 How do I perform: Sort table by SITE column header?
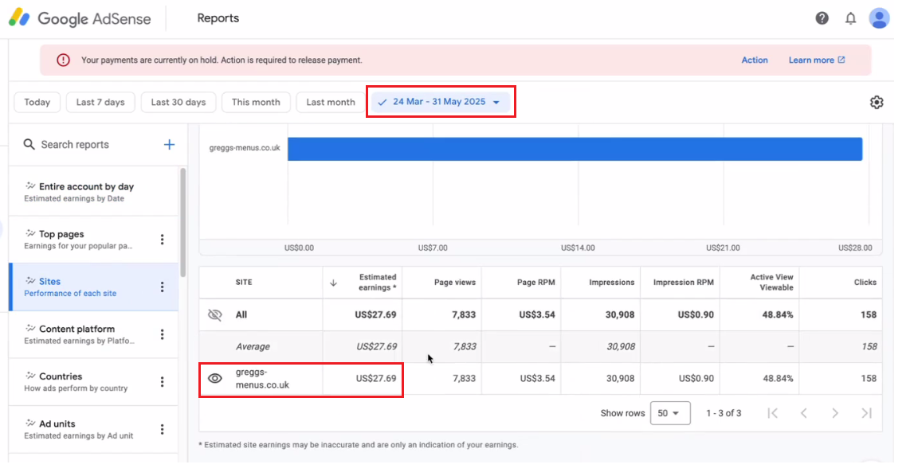[x=244, y=283]
